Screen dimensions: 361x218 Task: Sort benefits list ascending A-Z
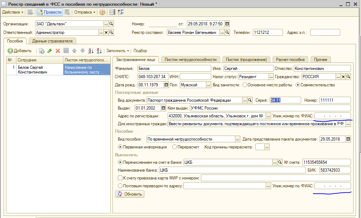tap(91, 51)
